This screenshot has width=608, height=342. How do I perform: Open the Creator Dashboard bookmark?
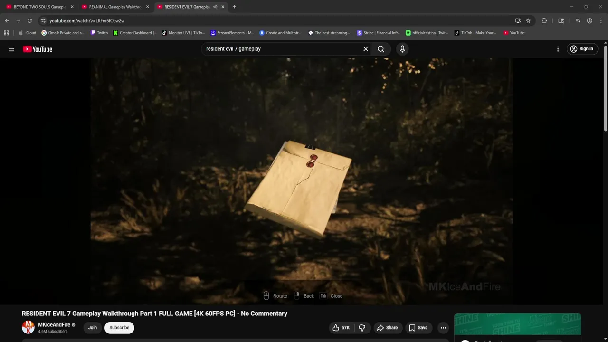pos(135,33)
